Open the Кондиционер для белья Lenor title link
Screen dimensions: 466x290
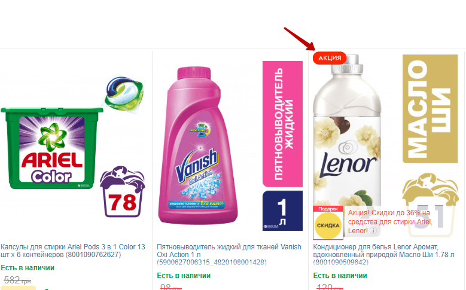tap(383, 255)
